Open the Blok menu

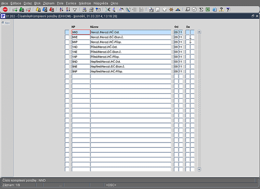coord(37,3)
